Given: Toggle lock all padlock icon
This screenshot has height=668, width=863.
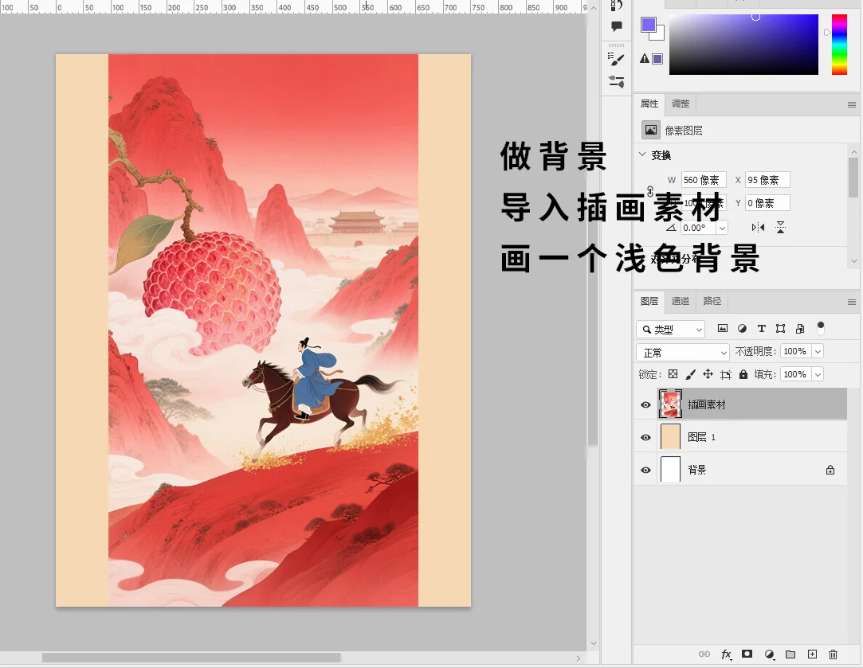Looking at the screenshot, I should click(743, 374).
